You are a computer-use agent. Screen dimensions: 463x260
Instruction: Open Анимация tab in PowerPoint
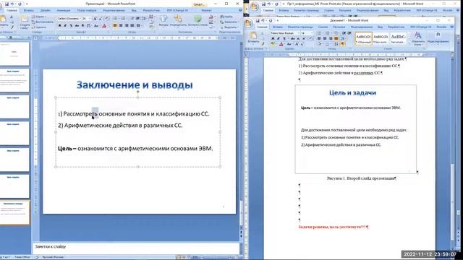[x=64, y=10]
